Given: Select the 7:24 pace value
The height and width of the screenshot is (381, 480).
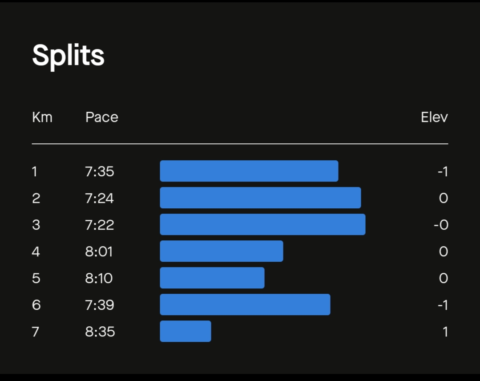Looking at the screenshot, I should coord(100,198).
